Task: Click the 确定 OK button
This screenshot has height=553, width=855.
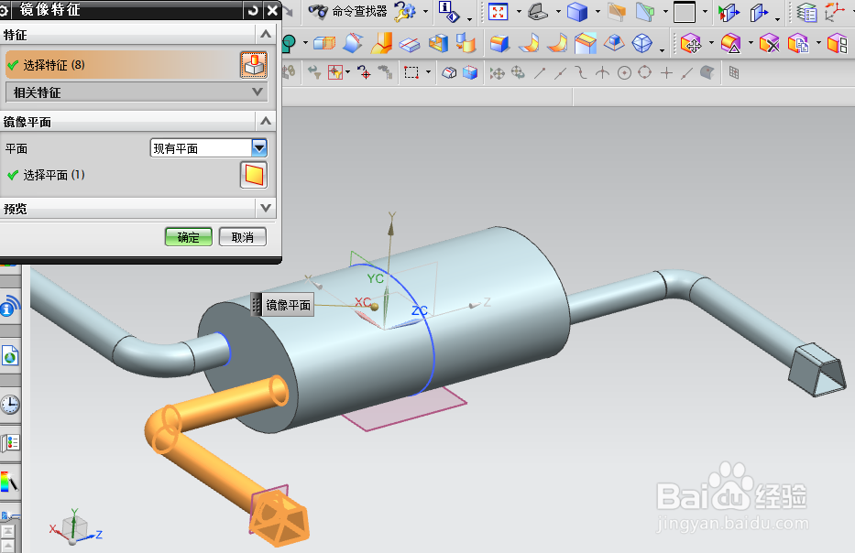Action: point(189,237)
